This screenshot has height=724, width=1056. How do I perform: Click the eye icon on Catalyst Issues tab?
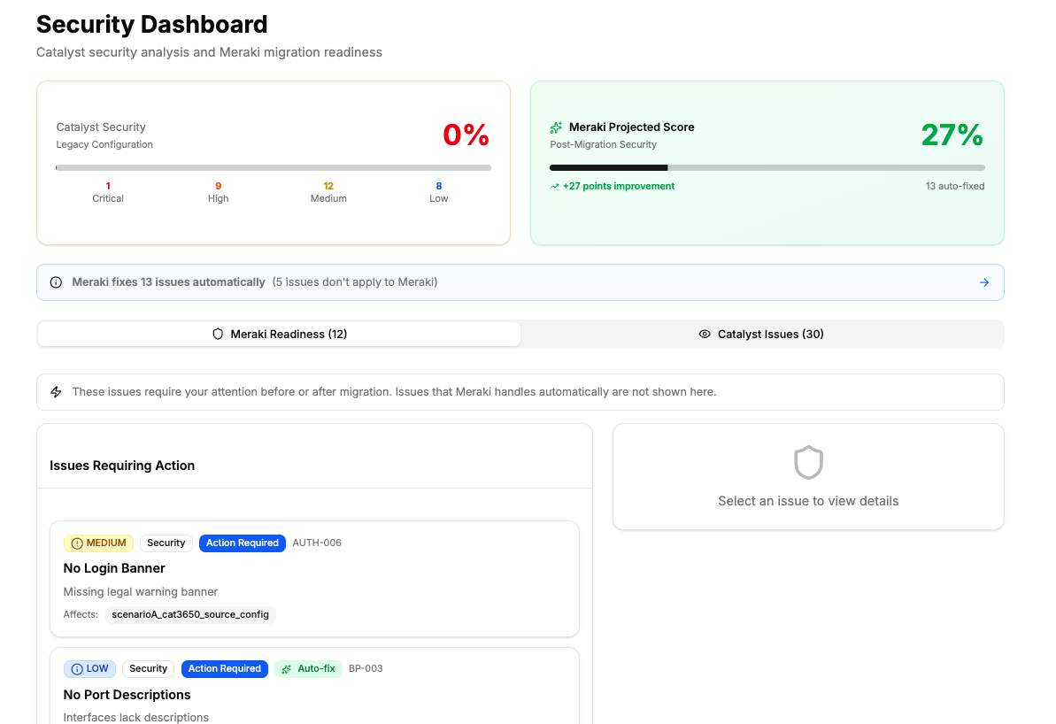(705, 335)
